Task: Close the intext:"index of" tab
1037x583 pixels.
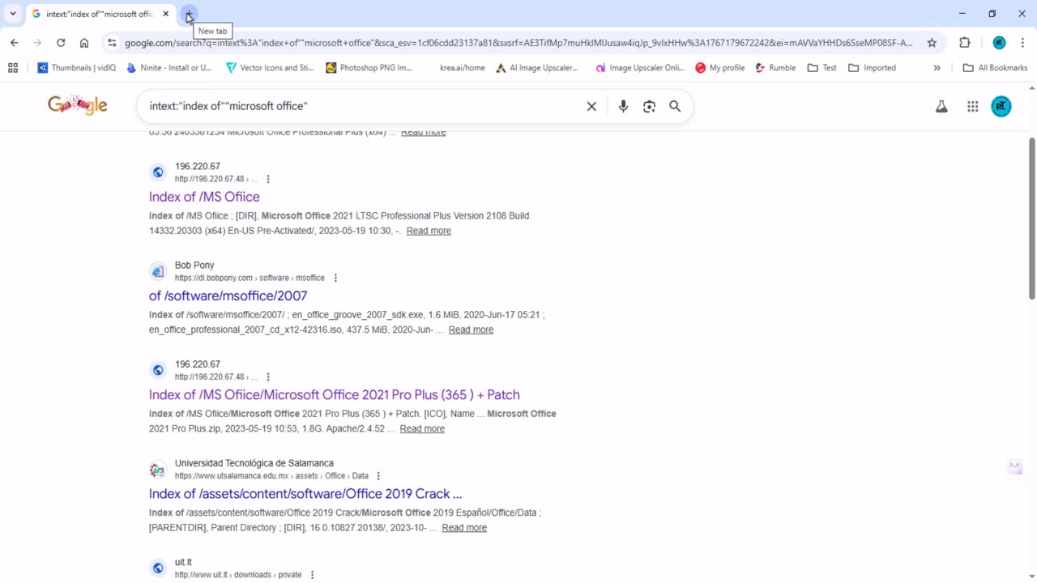Action: tap(166, 14)
